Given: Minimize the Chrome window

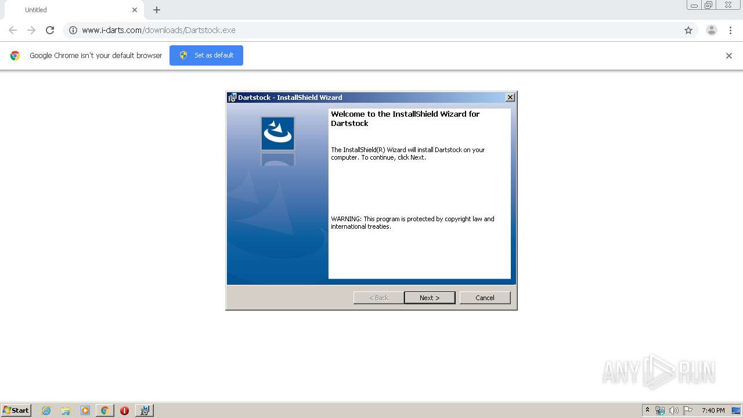Looking at the screenshot, I should 694,5.
